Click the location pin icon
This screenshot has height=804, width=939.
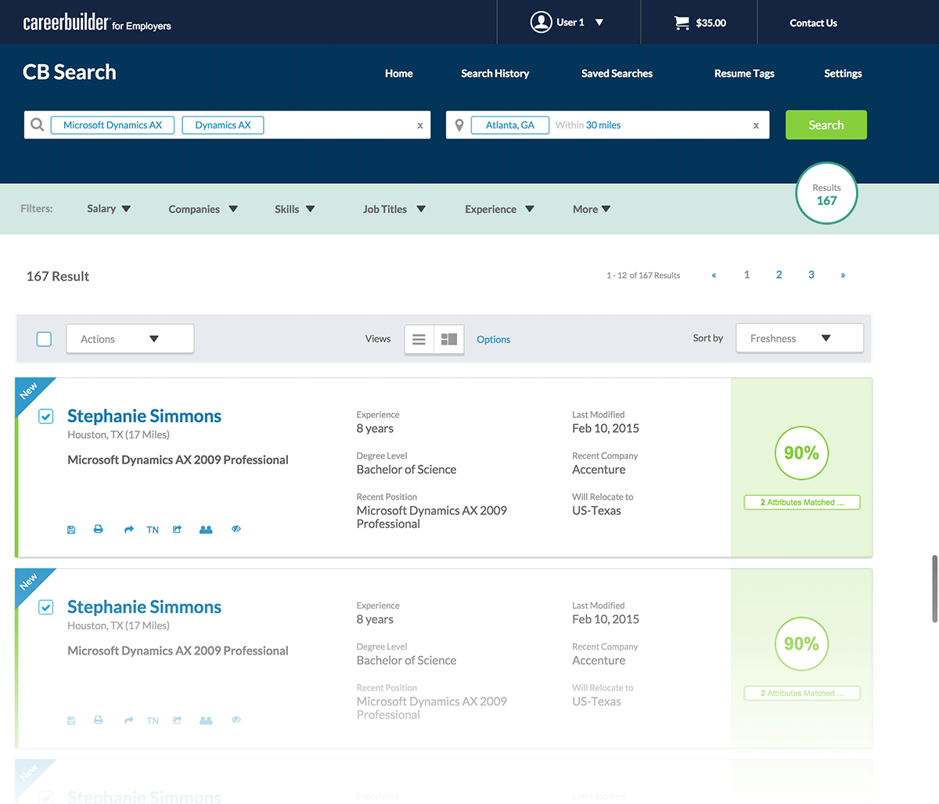coord(459,125)
